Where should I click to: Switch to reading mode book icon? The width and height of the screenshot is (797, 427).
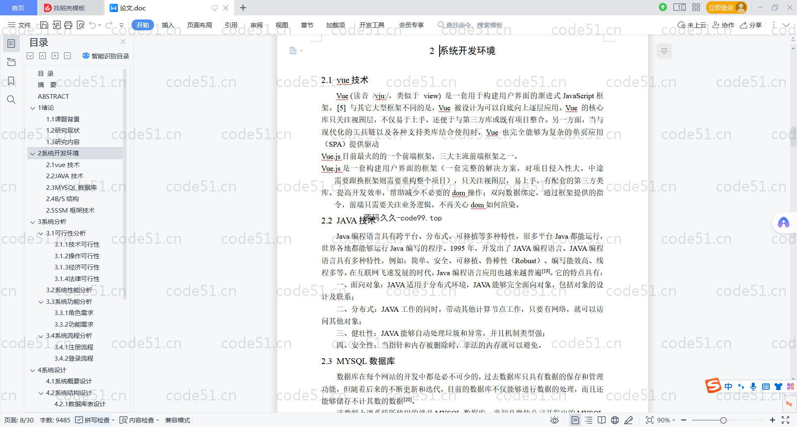(601, 420)
